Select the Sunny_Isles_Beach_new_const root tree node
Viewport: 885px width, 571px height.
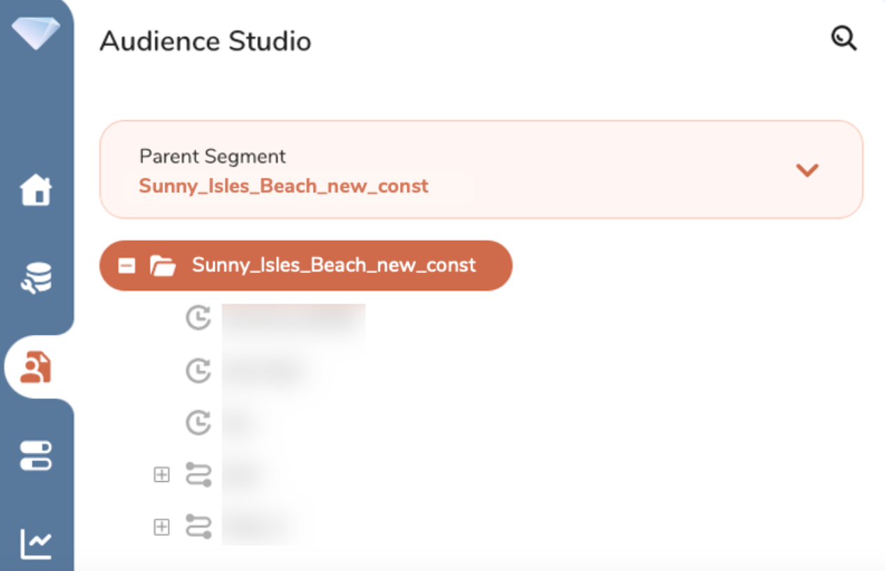pyautogui.click(x=334, y=265)
